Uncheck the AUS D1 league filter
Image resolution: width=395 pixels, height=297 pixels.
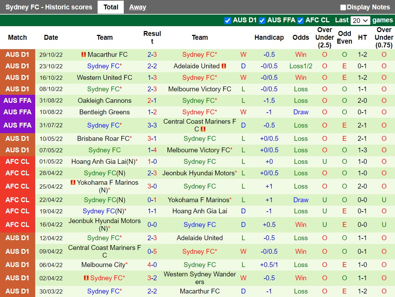(x=228, y=20)
